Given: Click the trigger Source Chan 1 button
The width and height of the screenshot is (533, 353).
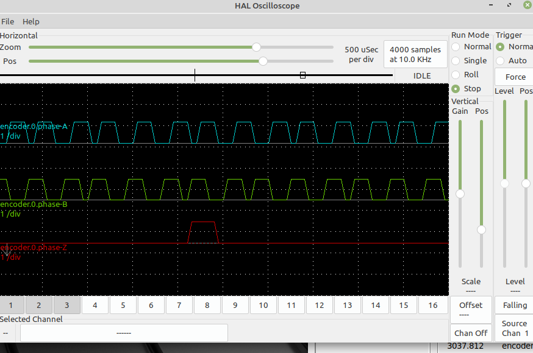Looking at the screenshot, I should (515, 328).
